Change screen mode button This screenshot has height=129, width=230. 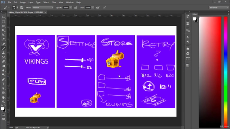tap(3, 119)
